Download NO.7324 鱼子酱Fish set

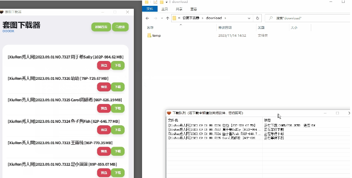click(118, 130)
